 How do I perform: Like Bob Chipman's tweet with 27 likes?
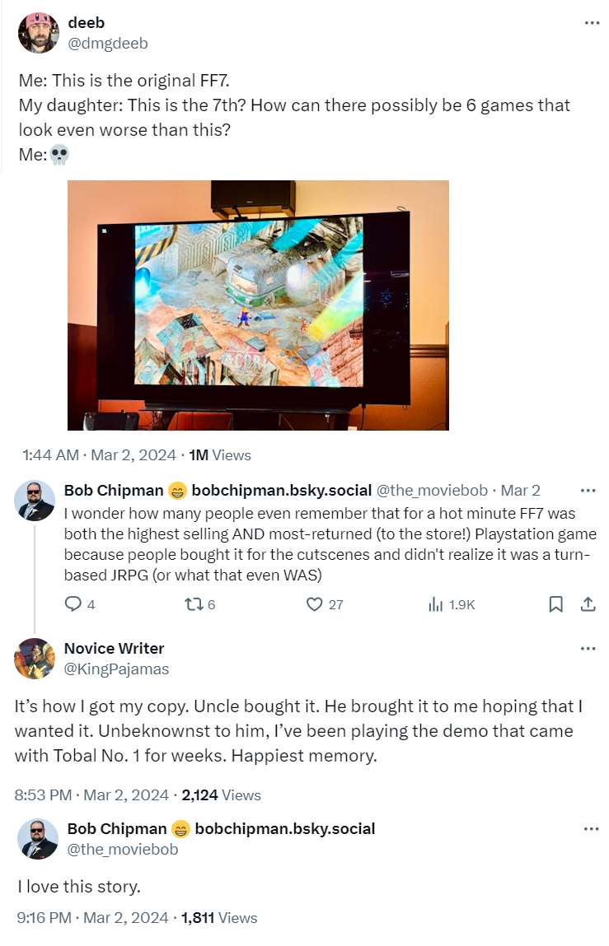314,604
